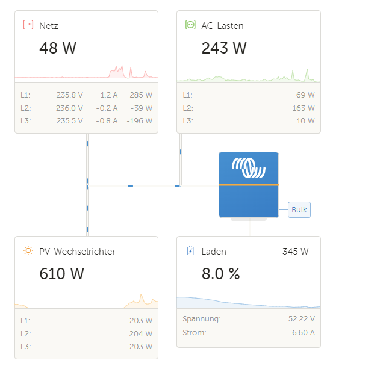
Task: Click the Netz L3 power -196 W
Action: pyautogui.click(x=140, y=121)
